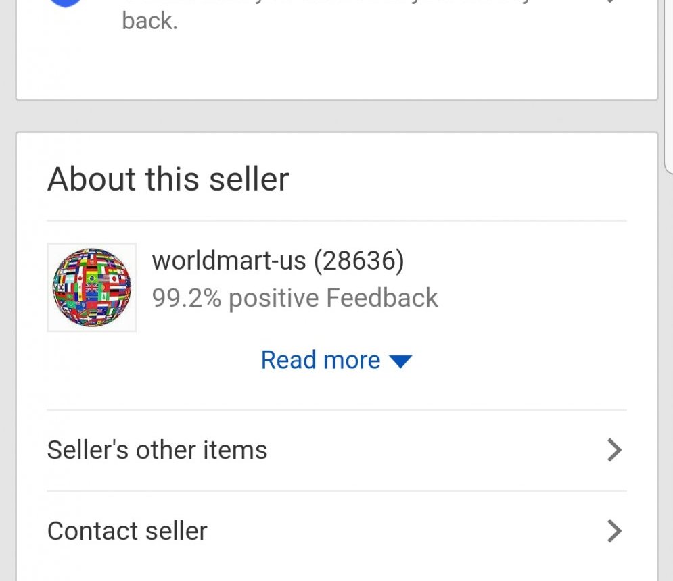Expand seller details with Read more arrow

point(401,361)
